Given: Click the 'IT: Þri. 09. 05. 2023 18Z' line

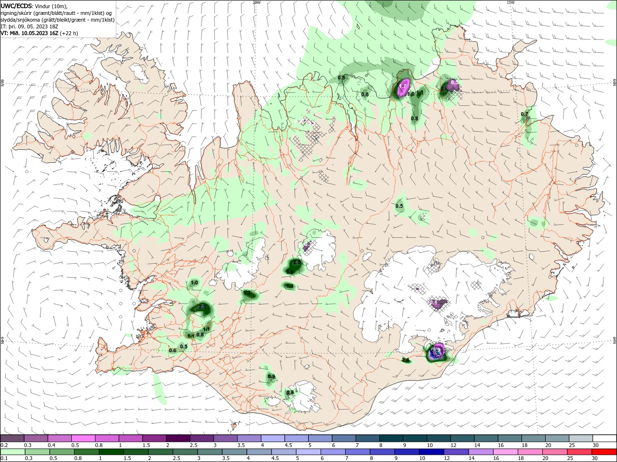Looking at the screenshot, I should tap(30, 26).
